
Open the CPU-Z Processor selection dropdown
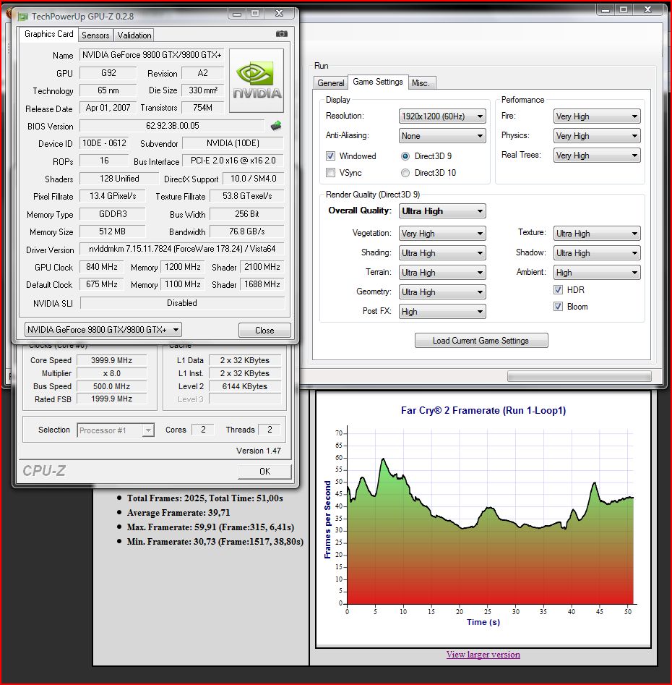116,430
